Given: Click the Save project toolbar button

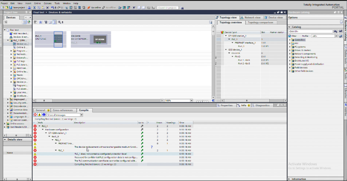Looking at the screenshot, I should 17,8.
